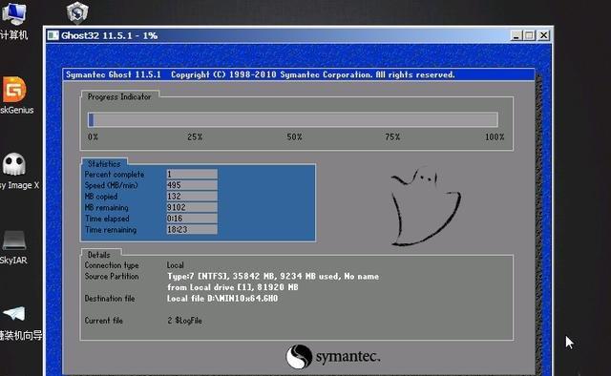Close the Ghost32 window
611x376 pixels.
pyautogui.click(x=543, y=35)
